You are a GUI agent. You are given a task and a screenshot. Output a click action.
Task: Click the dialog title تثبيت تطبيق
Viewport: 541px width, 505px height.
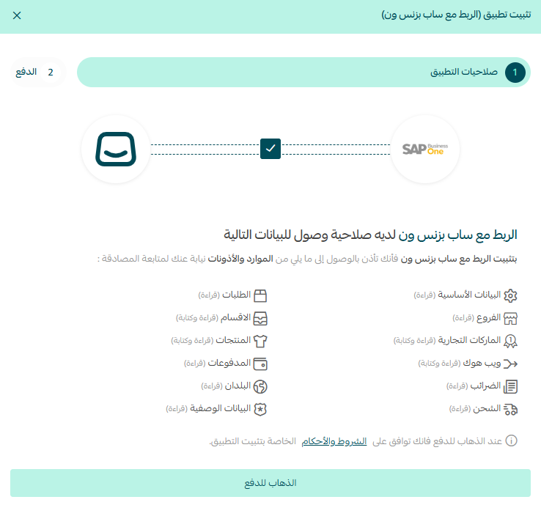pos(456,15)
